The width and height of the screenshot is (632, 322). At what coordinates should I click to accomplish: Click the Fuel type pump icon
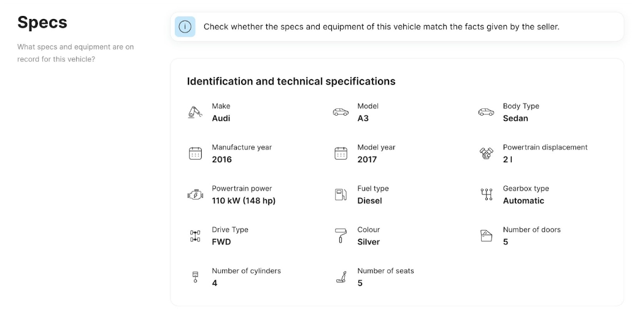pyautogui.click(x=341, y=195)
